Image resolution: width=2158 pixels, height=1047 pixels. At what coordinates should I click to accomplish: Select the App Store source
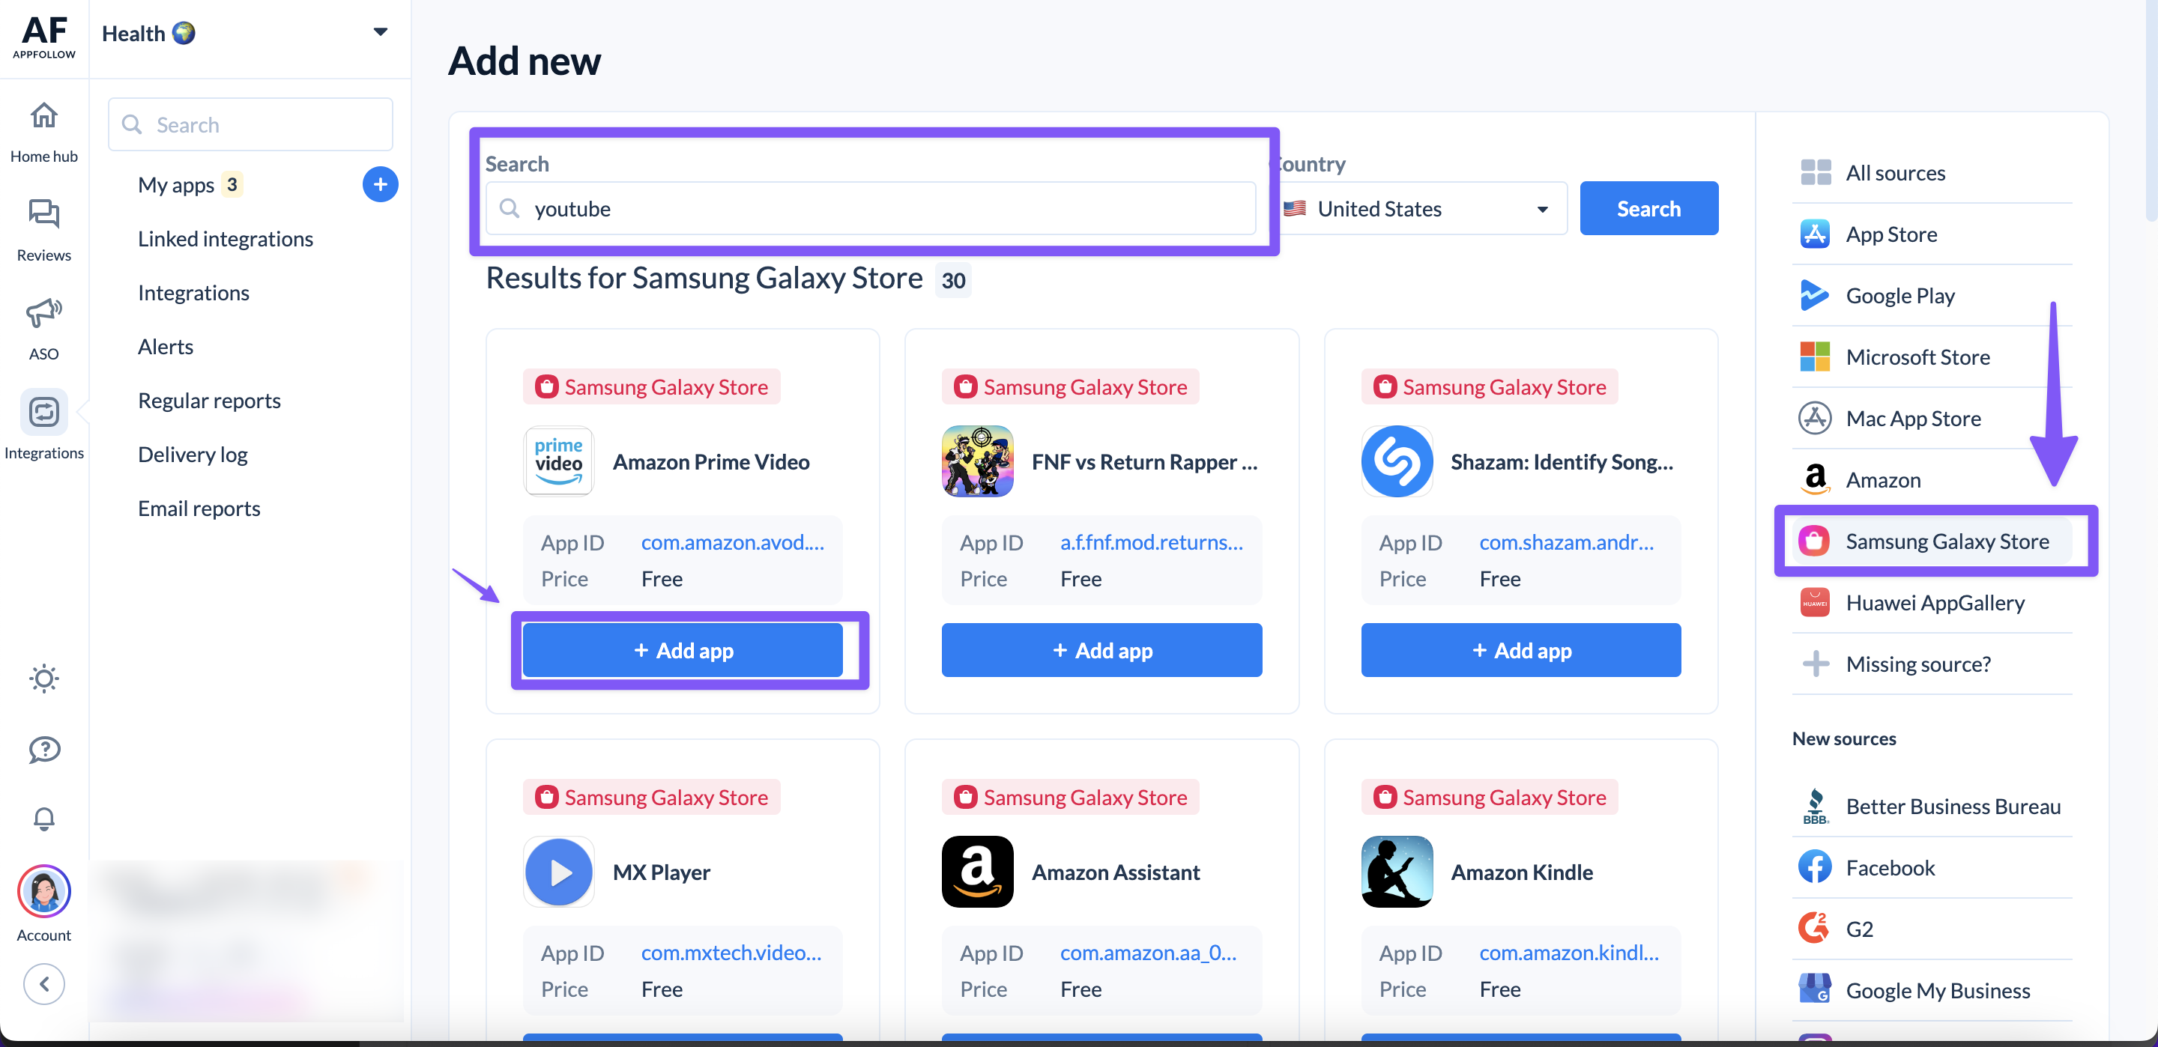tap(1932, 234)
